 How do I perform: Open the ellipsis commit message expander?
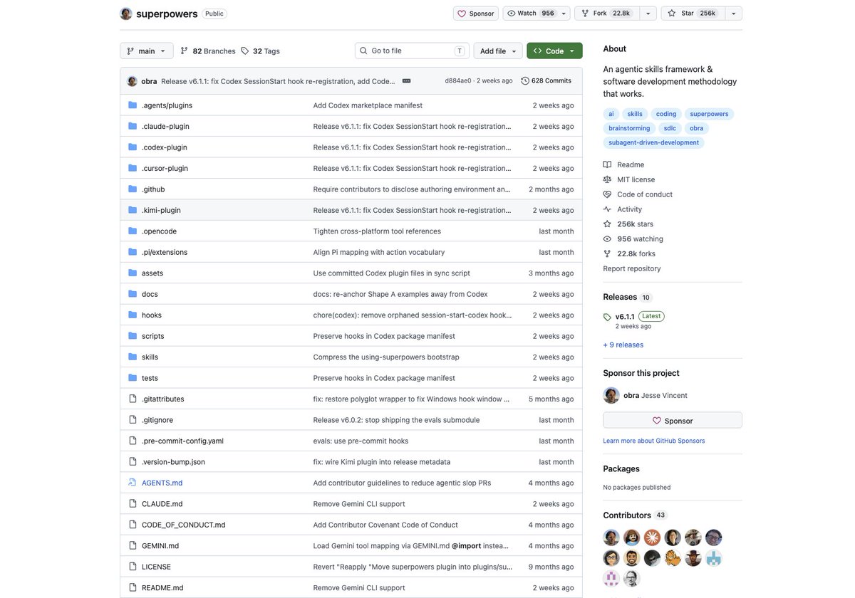point(406,81)
